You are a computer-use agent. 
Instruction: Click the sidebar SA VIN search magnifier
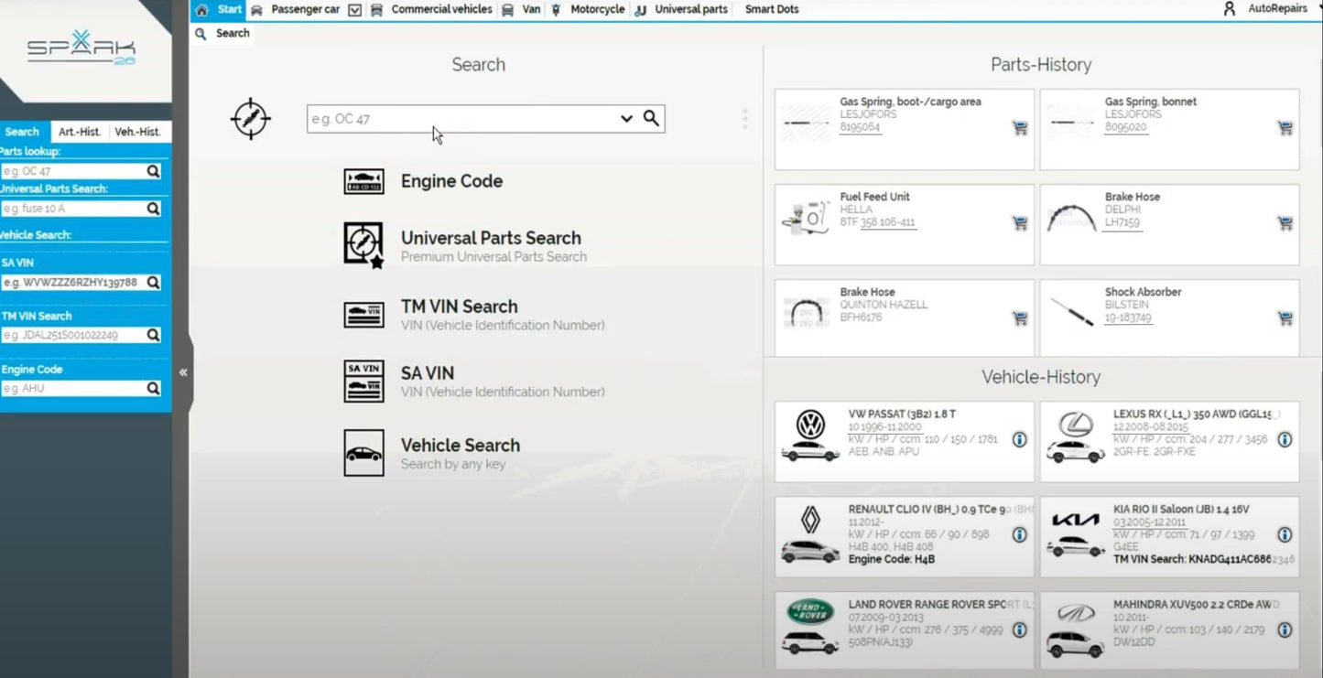(x=153, y=283)
